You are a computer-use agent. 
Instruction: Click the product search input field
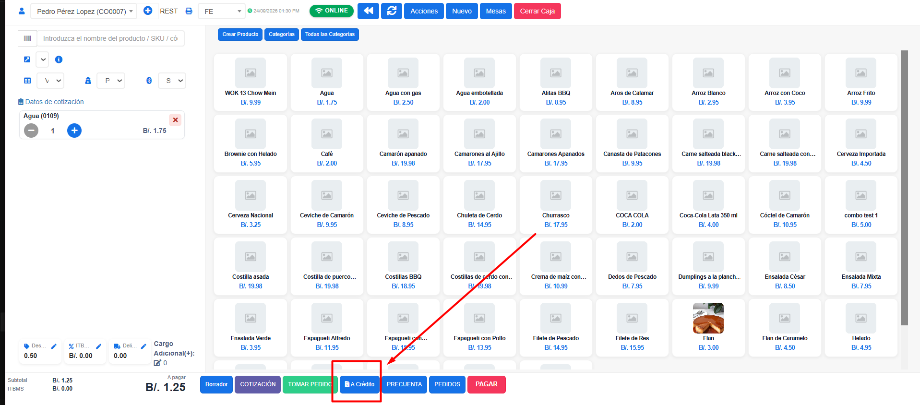[x=111, y=38]
